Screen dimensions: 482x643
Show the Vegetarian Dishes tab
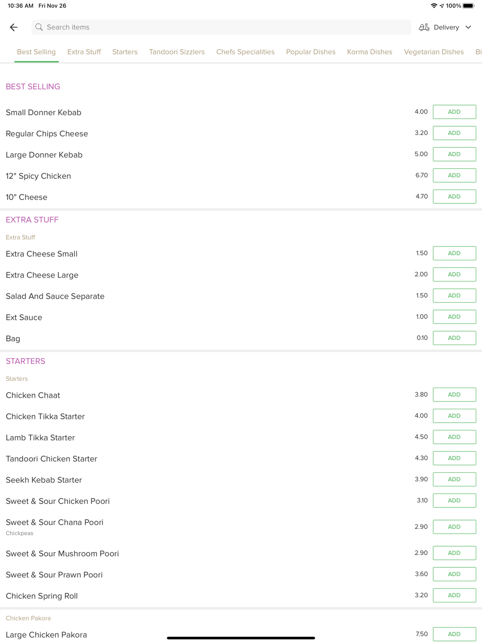point(434,52)
